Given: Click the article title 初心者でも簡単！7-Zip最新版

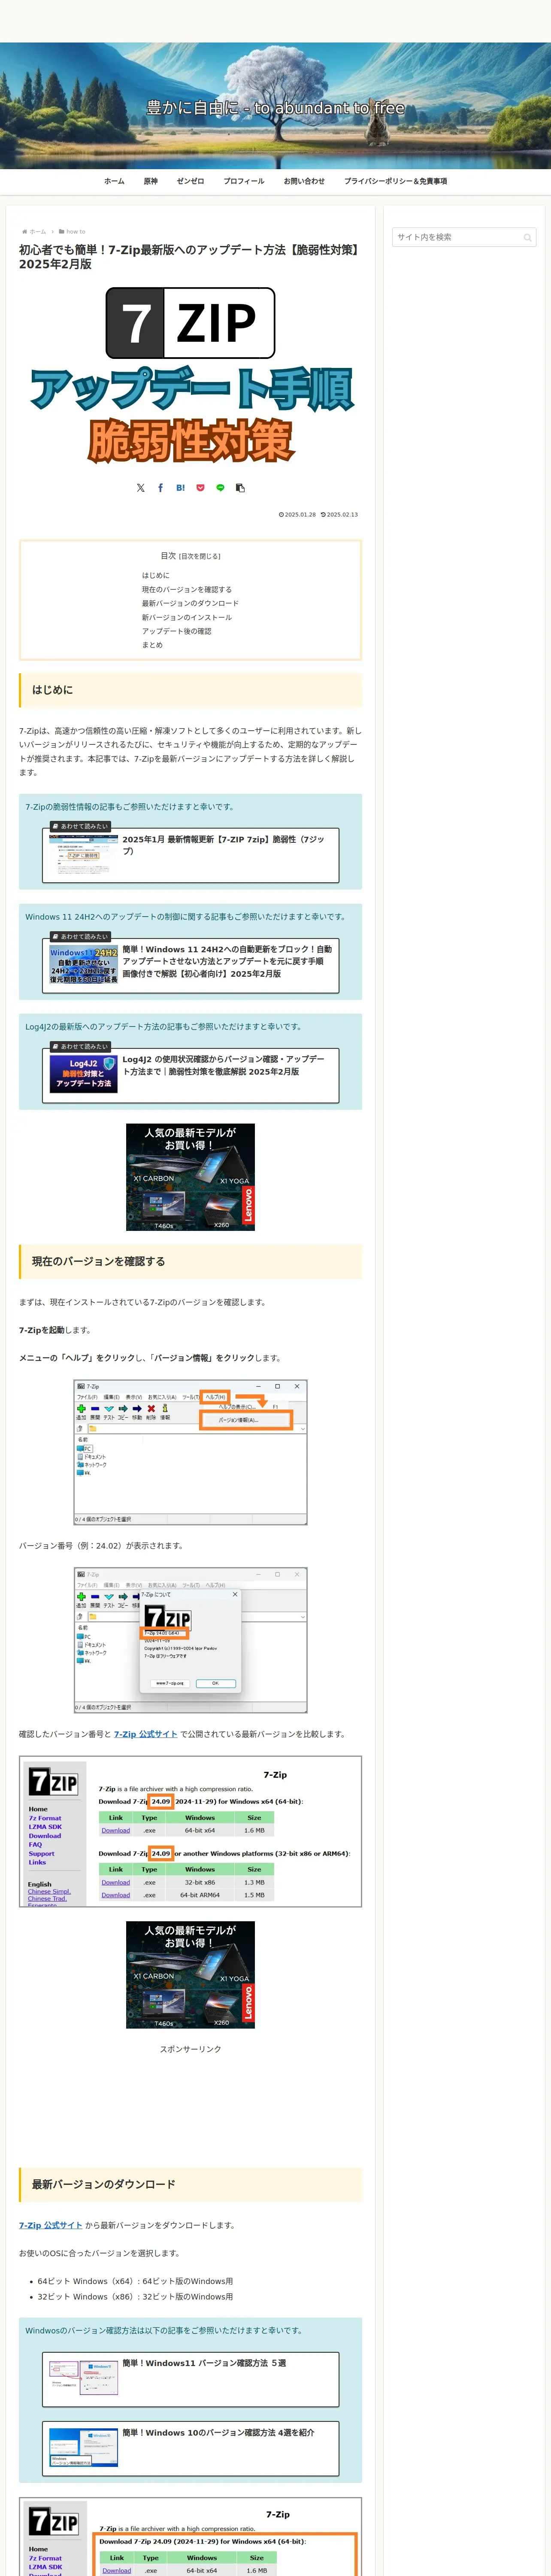Looking at the screenshot, I should [x=190, y=257].
